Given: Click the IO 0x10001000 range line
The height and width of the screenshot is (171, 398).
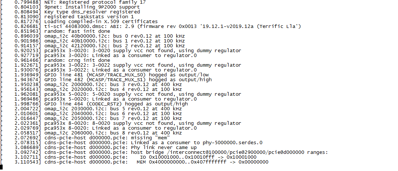Looking at the screenshot, I should [x=128, y=157].
